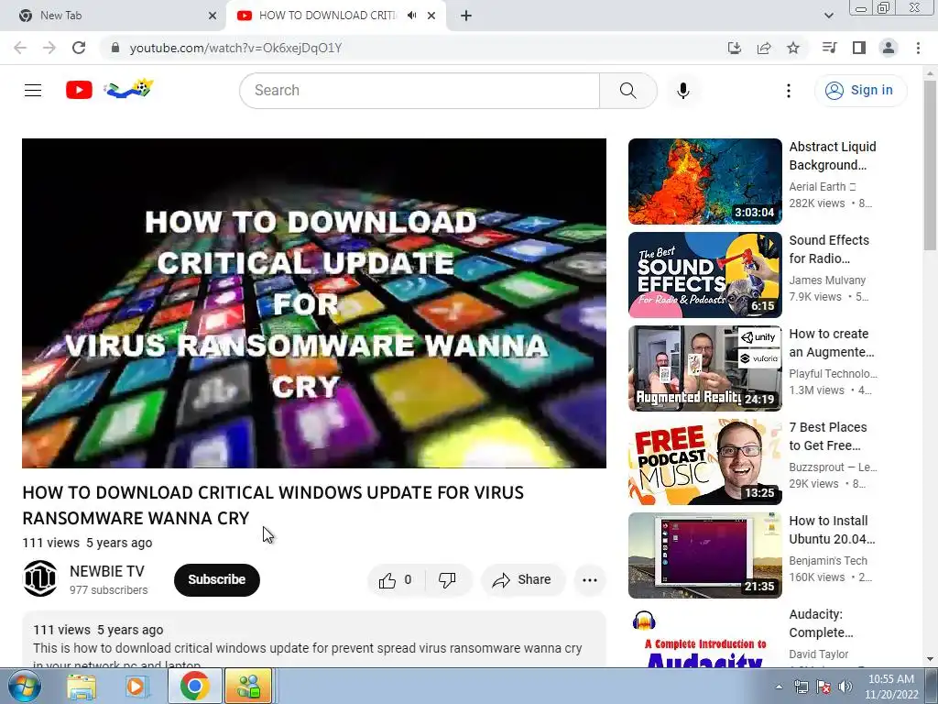Click the main video player
This screenshot has height=704, width=938.
point(314,302)
